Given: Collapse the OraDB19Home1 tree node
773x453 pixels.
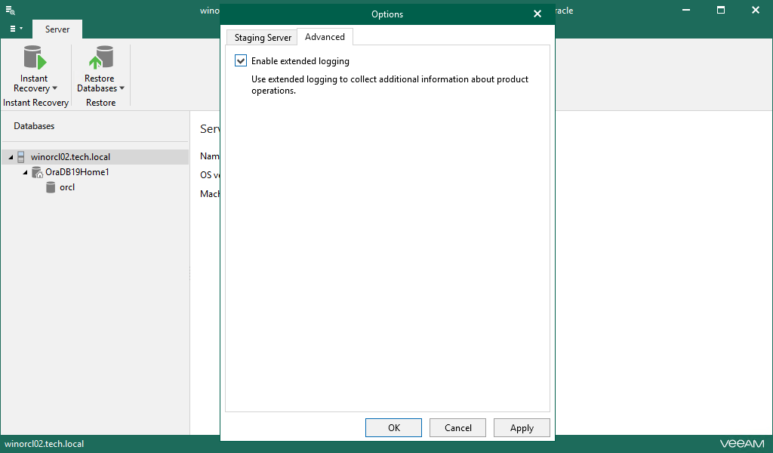Looking at the screenshot, I should 26,172.
